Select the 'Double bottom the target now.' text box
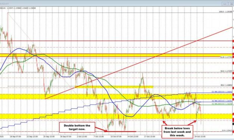The width and height of the screenshot is (234, 140). (x=77, y=127)
